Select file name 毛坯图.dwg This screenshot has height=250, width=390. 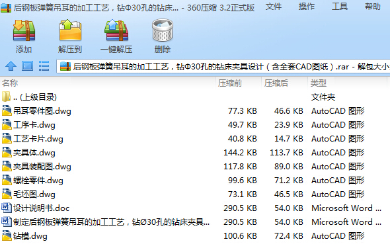(x=34, y=194)
